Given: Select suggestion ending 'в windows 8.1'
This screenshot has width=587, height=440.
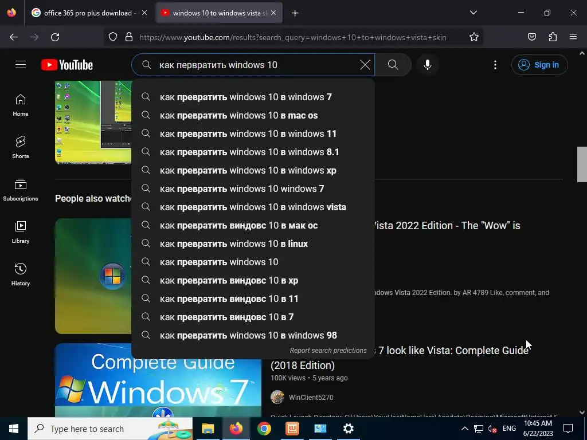Looking at the screenshot, I should tap(253, 152).
